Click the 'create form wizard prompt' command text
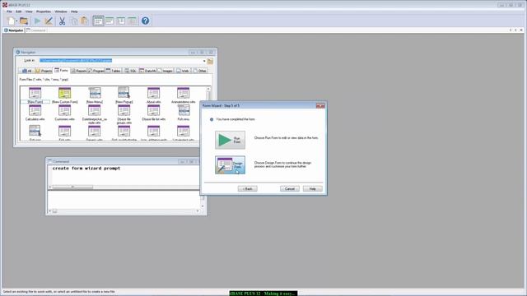This screenshot has height=296, width=527. (x=86, y=168)
